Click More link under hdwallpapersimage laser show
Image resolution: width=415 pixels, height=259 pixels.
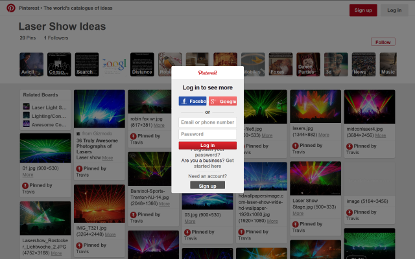point(272,221)
